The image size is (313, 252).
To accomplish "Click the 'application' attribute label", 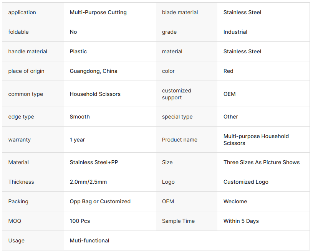I will [22, 12].
